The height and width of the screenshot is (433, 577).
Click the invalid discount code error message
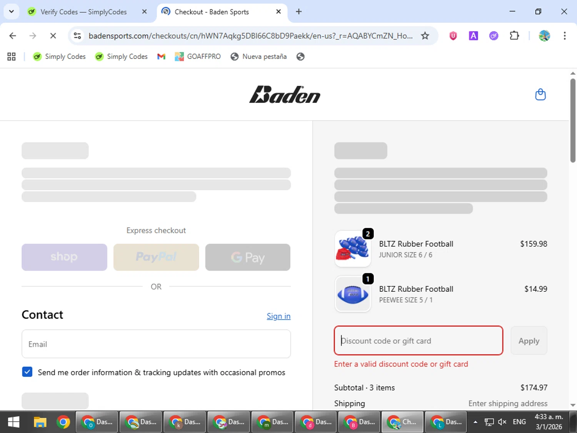click(401, 364)
